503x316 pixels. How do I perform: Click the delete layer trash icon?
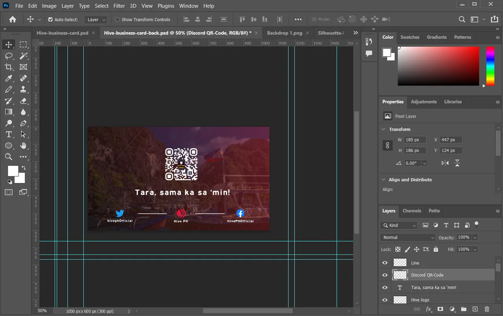(487, 309)
